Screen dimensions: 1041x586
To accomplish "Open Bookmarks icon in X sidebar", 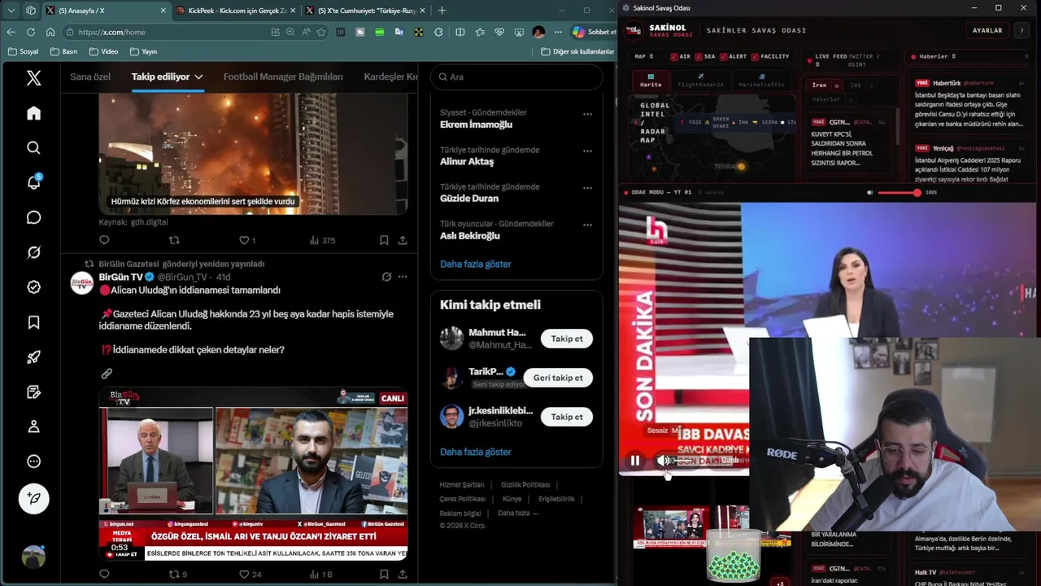I will tap(33, 322).
